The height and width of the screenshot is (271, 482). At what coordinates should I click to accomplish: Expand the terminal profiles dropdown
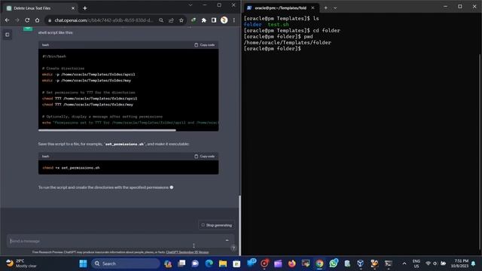tap(335, 8)
